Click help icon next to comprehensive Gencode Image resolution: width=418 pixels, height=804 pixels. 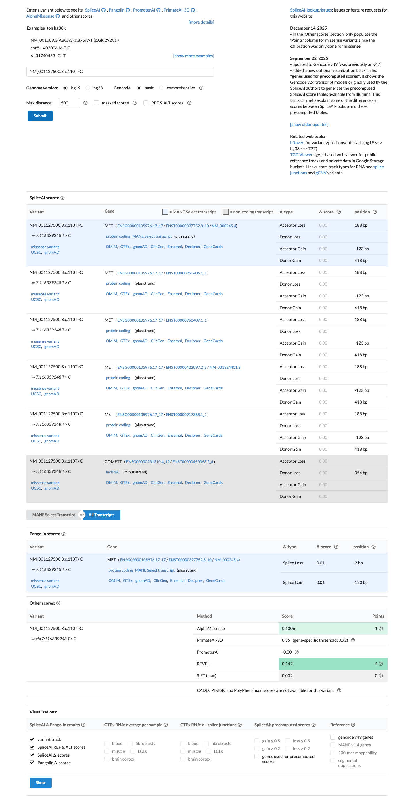[201, 88]
